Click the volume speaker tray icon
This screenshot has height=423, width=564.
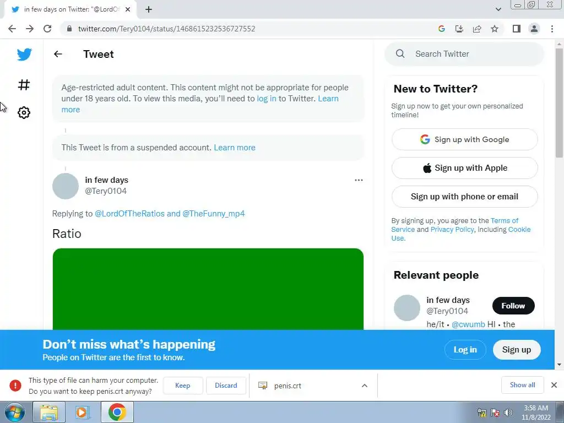508,413
